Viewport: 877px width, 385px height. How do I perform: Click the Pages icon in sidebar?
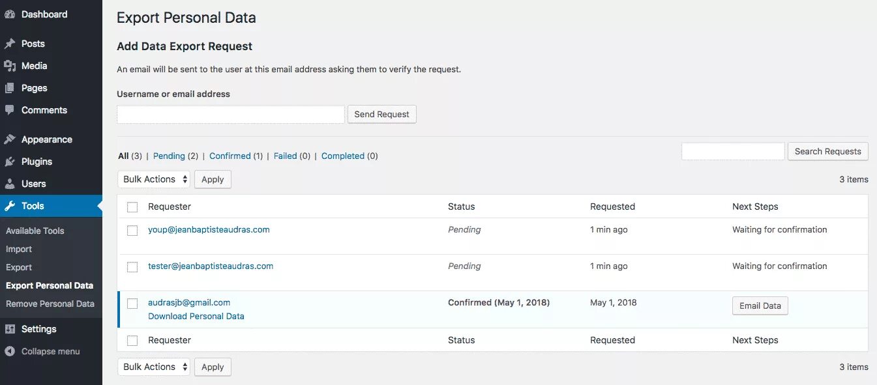click(10, 88)
